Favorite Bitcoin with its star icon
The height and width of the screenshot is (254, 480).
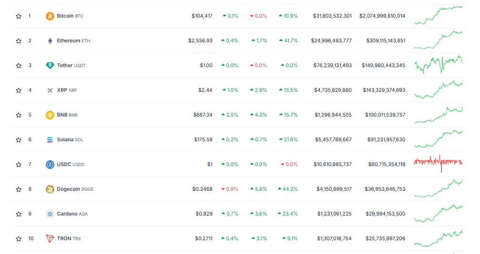[x=19, y=16]
